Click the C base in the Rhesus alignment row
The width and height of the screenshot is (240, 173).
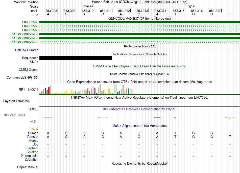(x=103, y=137)
